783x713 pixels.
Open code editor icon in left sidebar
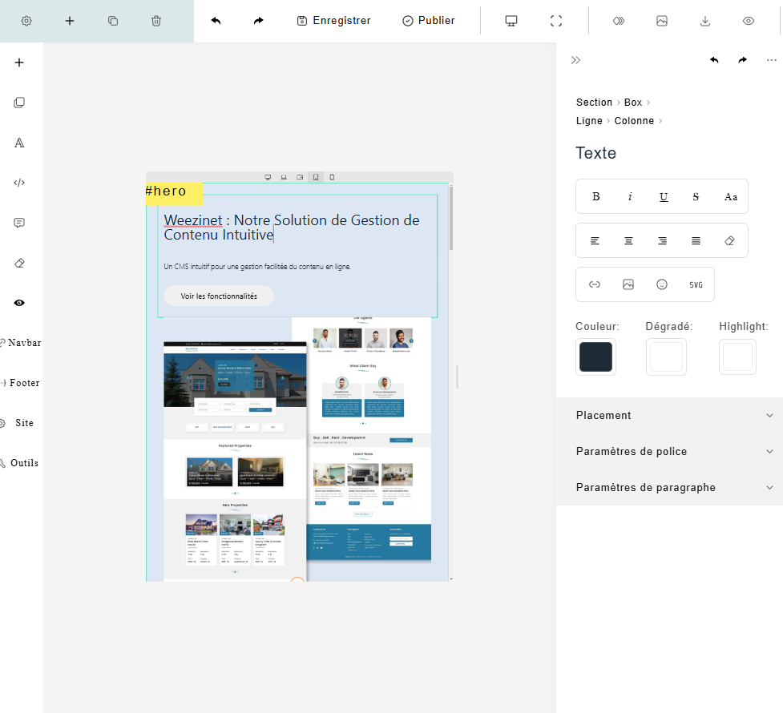point(19,183)
